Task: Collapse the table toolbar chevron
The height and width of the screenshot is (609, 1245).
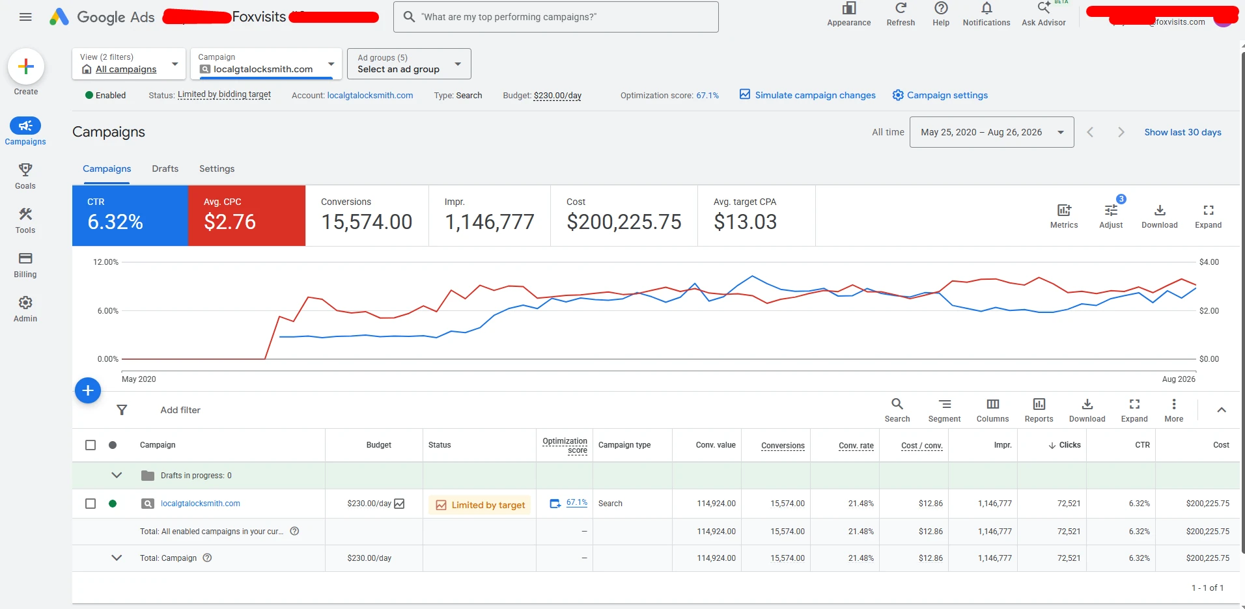Action: point(1222,410)
